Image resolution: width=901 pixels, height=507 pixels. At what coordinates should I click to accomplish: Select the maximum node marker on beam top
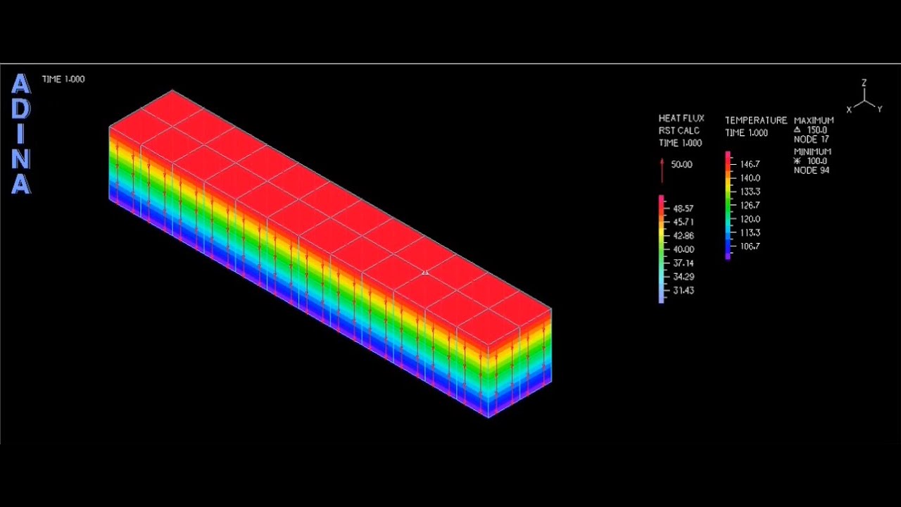[425, 273]
